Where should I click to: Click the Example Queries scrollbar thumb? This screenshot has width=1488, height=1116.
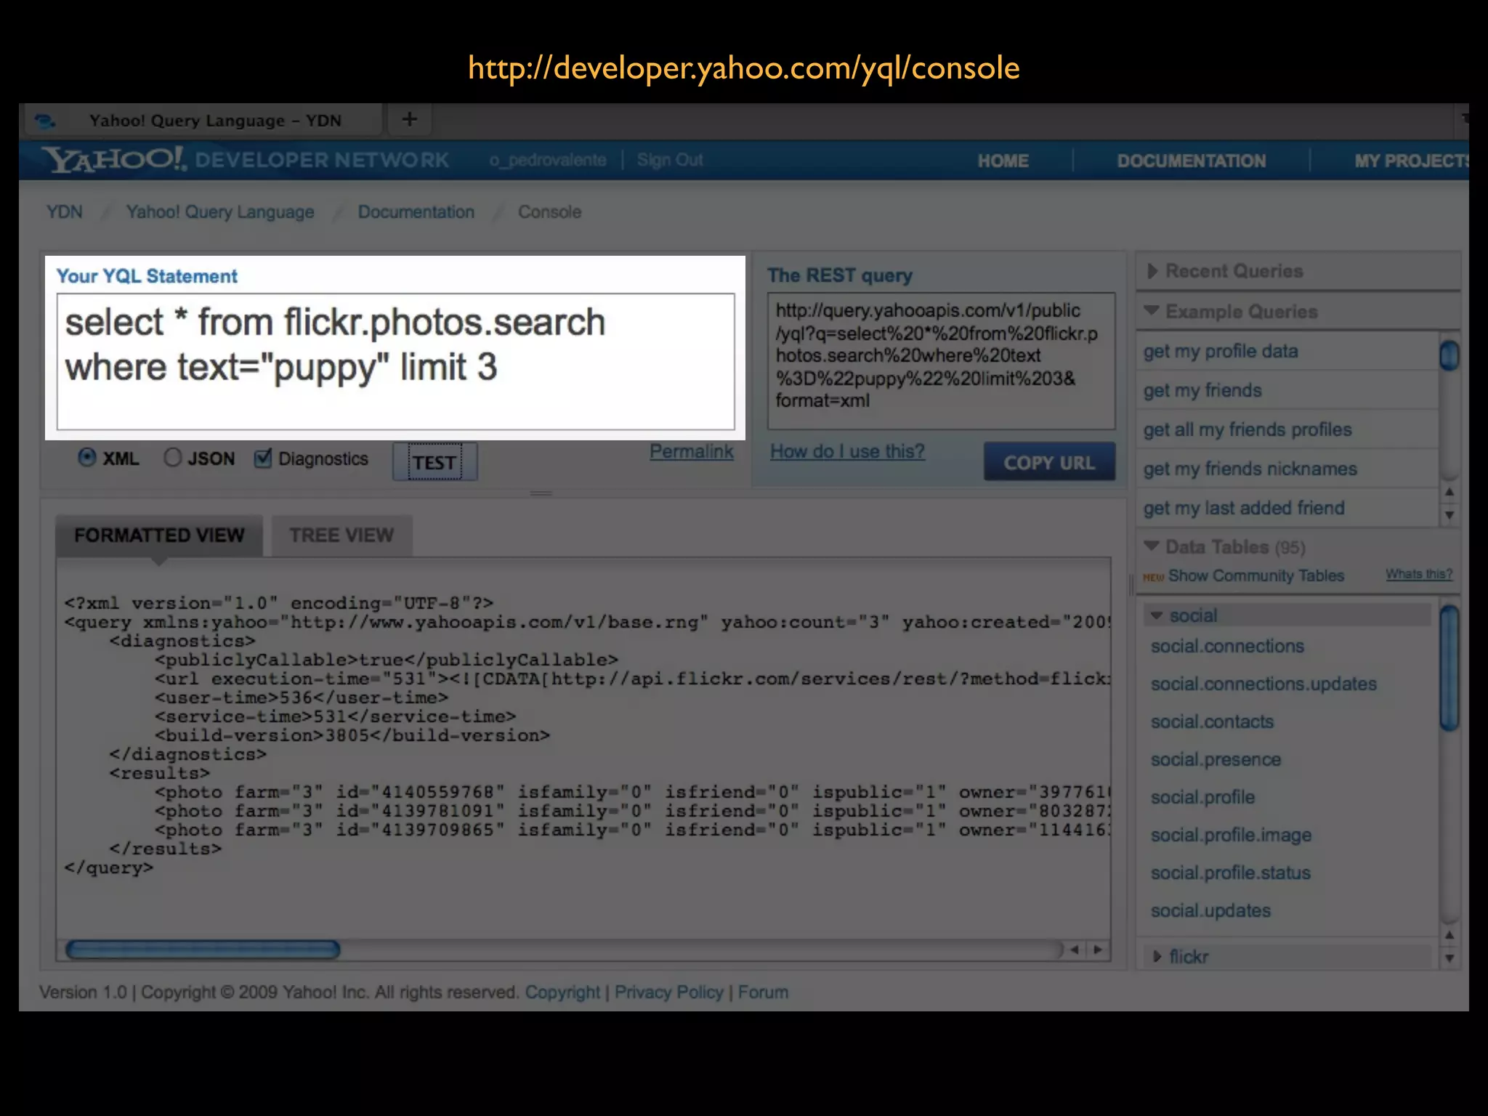click(1449, 355)
